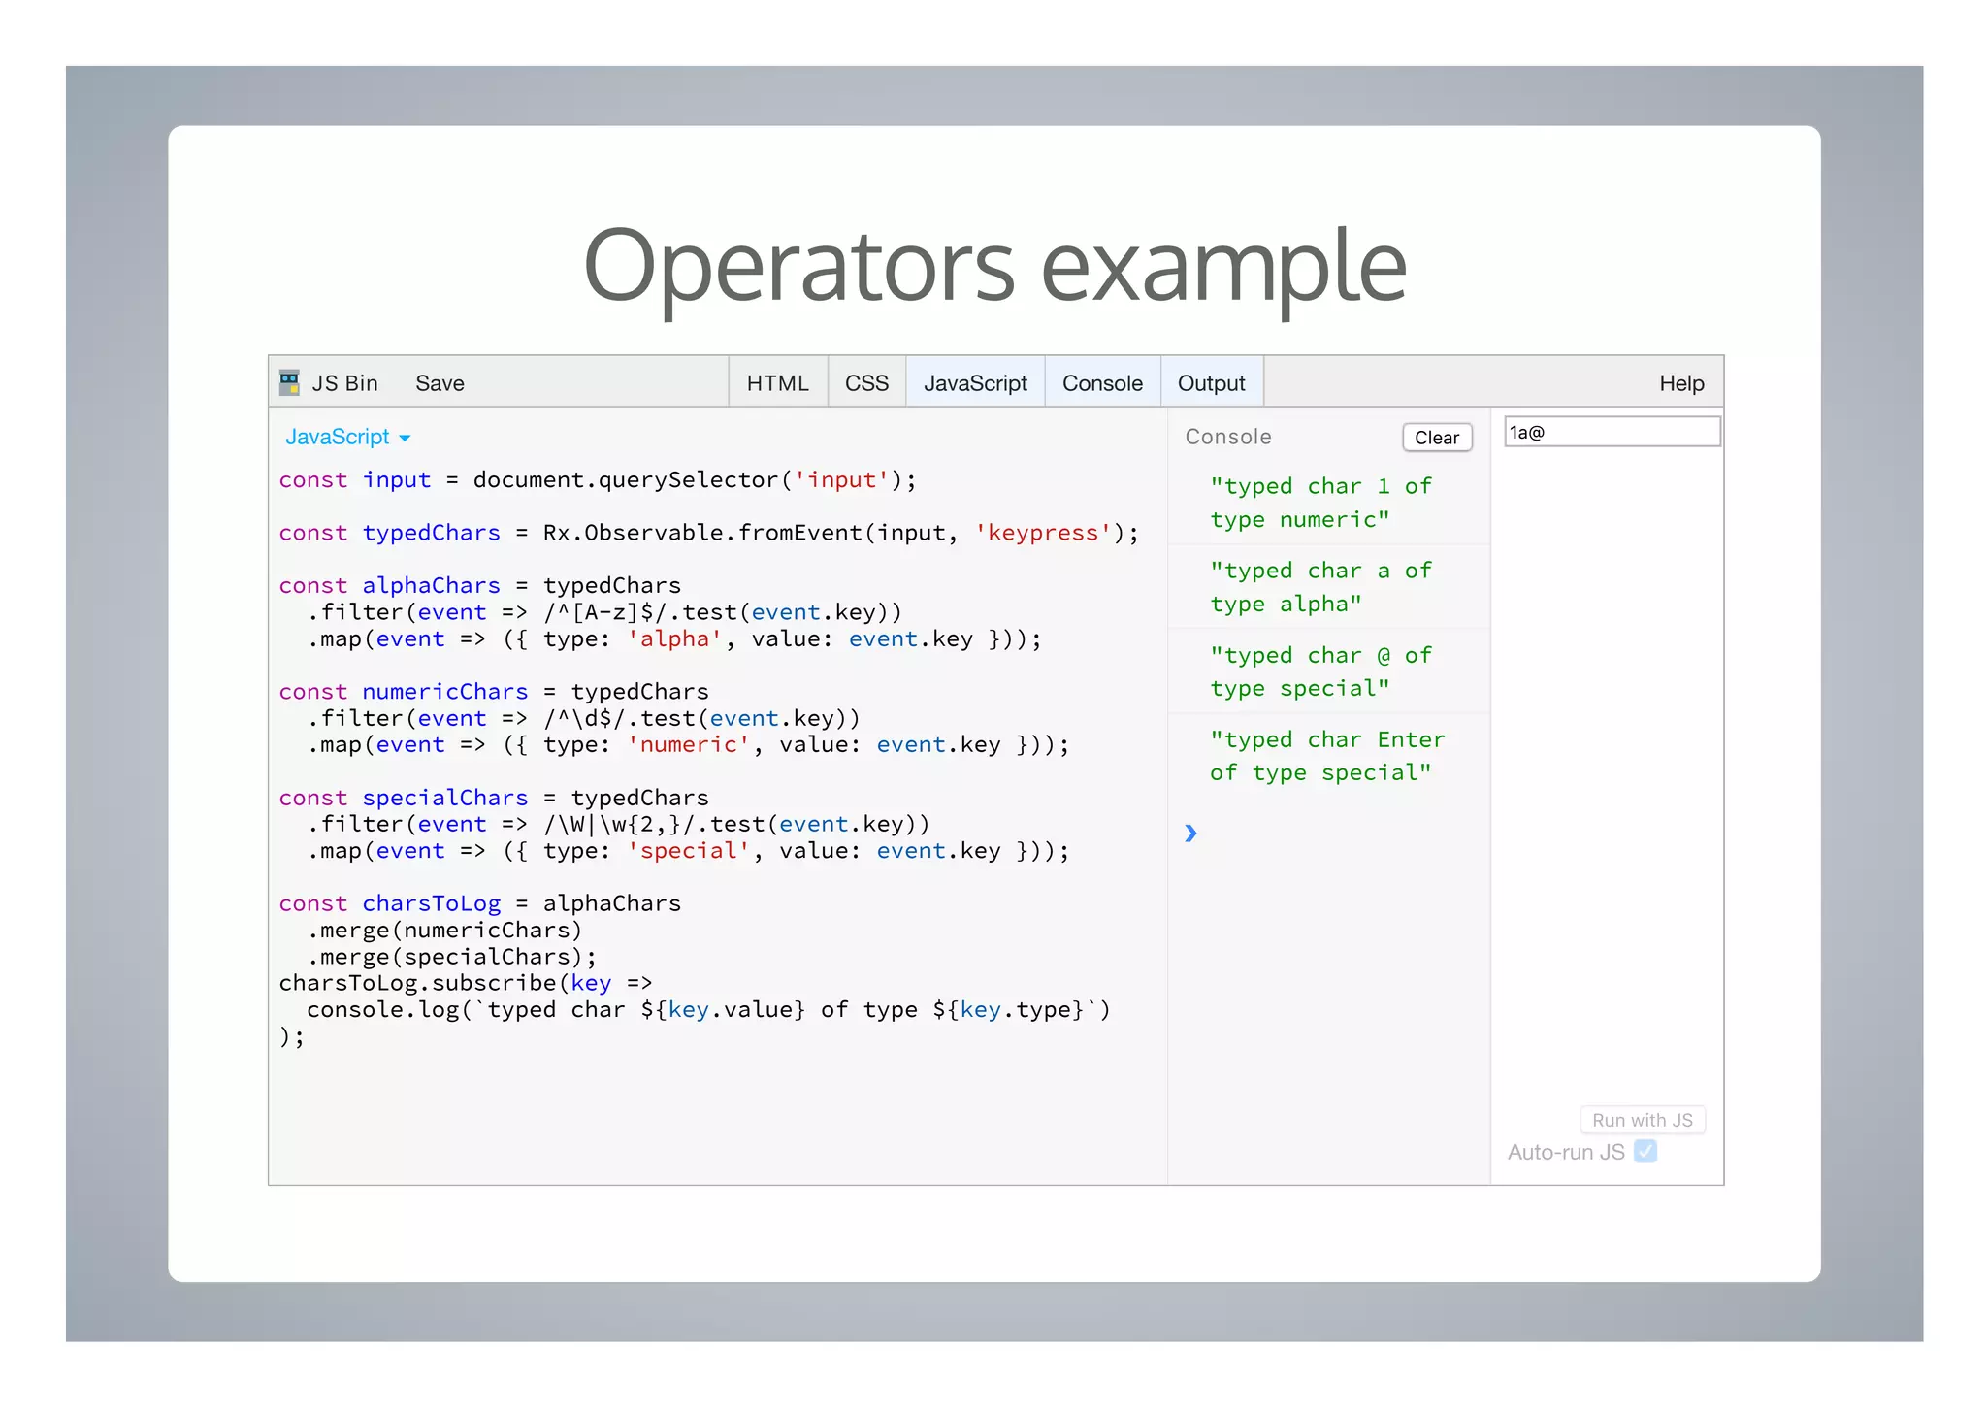Open the JS Bin menu
Image resolution: width=1987 pixels, height=1406 pixels.
344,383
